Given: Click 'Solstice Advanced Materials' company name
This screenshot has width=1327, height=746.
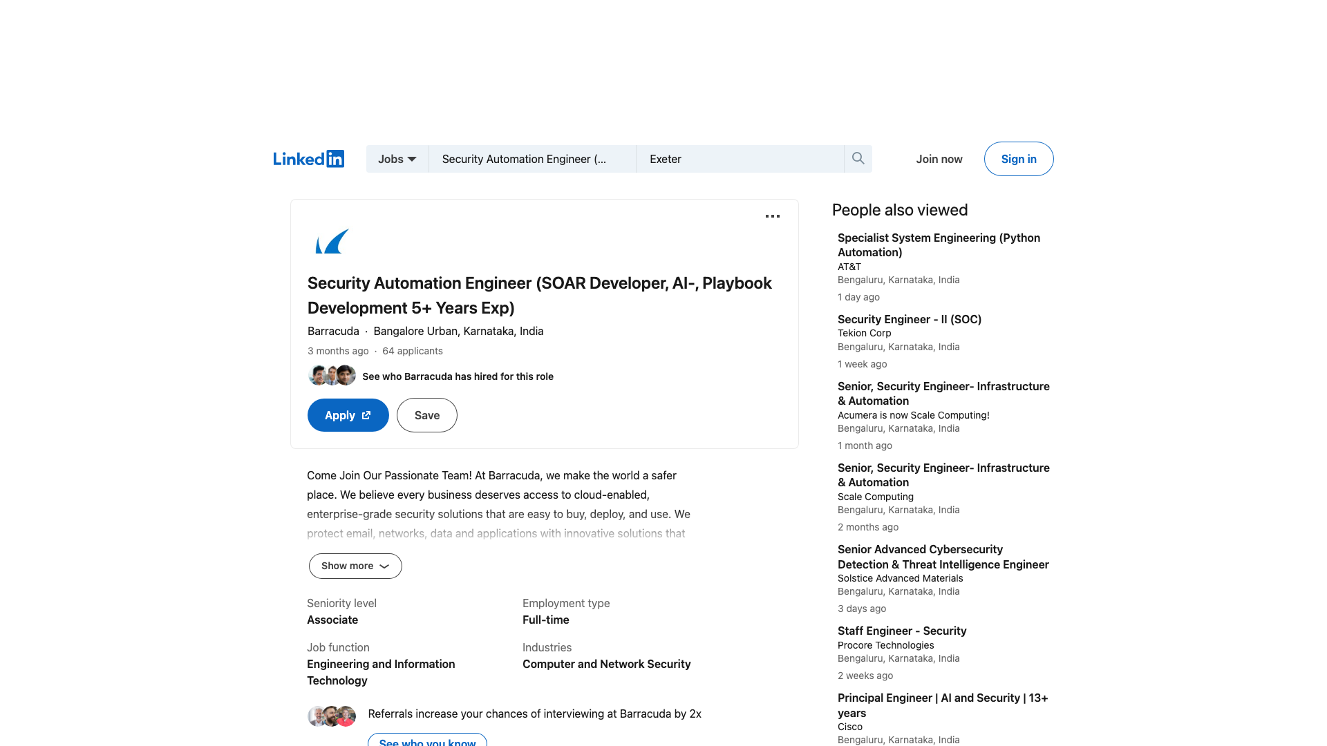Looking at the screenshot, I should click(x=900, y=578).
